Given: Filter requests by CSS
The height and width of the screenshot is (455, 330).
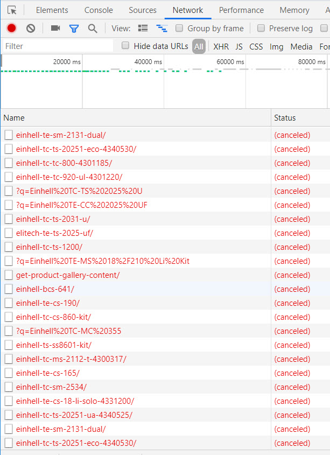Looking at the screenshot, I should pos(256,46).
